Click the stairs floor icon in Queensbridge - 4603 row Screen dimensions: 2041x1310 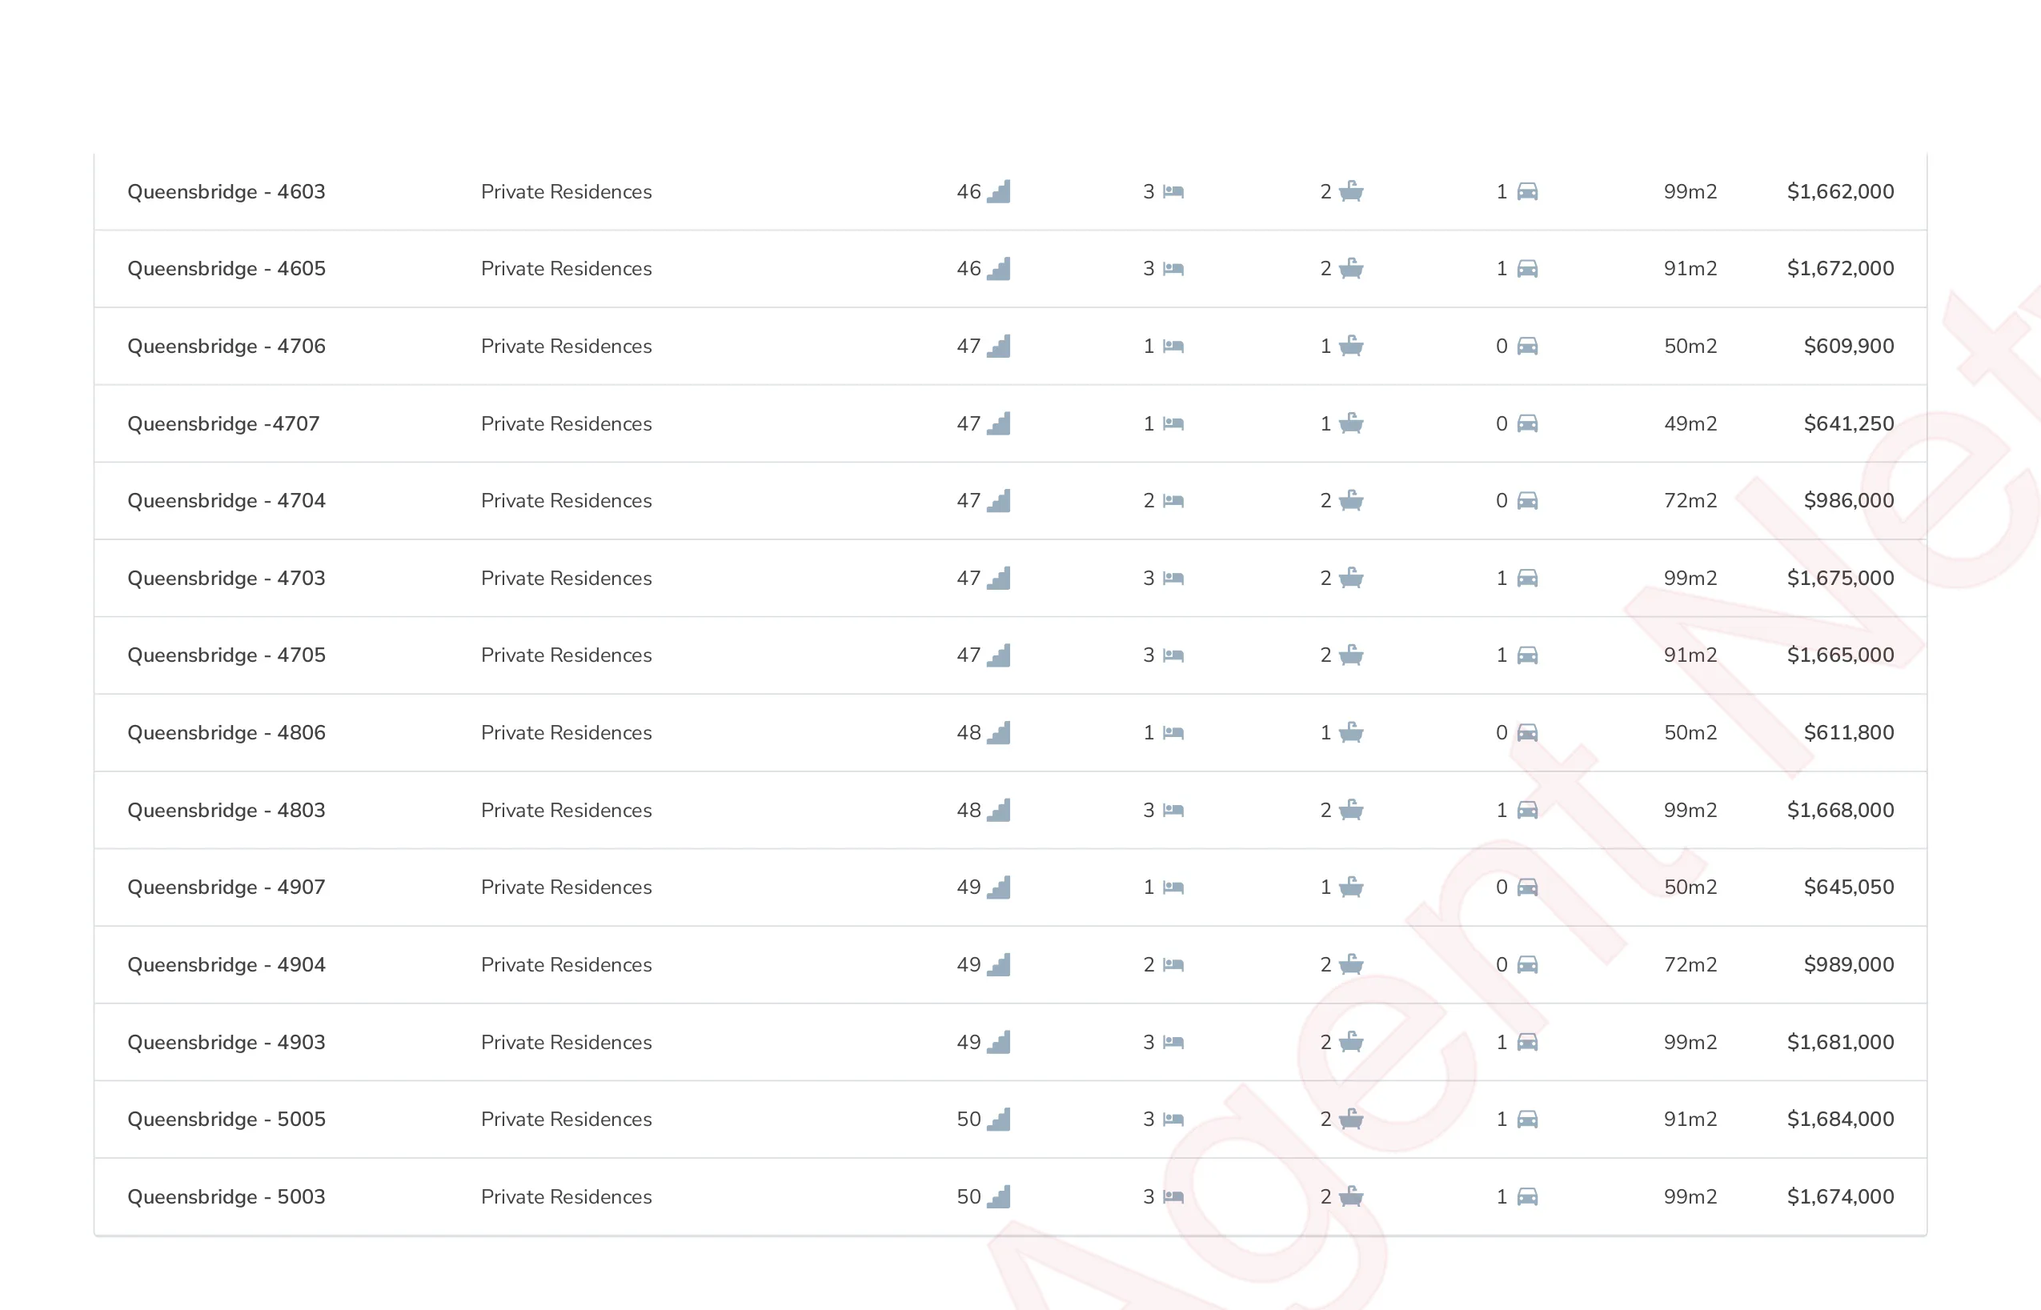coord(999,191)
